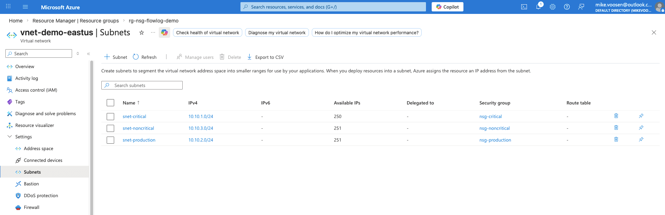Click Manage users in the toolbar
This screenshot has width=665, height=215.
pyautogui.click(x=195, y=57)
